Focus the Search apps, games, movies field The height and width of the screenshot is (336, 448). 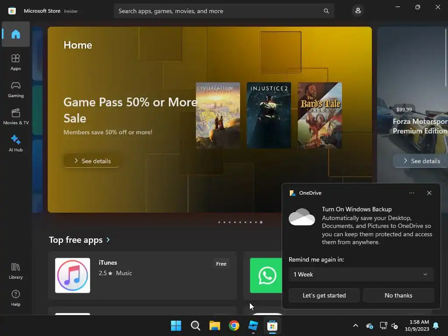(224, 11)
